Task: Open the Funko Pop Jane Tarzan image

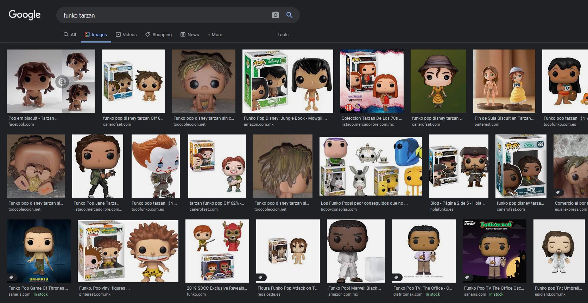Action: pos(97,166)
